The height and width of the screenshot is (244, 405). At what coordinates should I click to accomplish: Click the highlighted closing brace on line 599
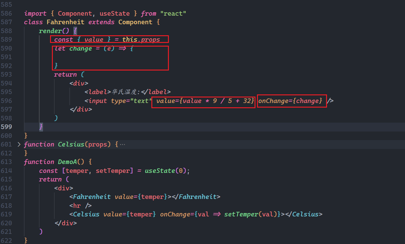[x=41, y=127]
